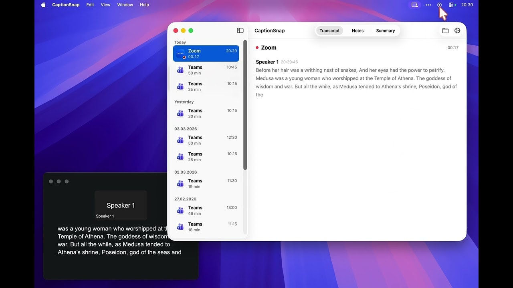Click the CaptionSnap window title text
513x288 pixels.
pos(269,30)
